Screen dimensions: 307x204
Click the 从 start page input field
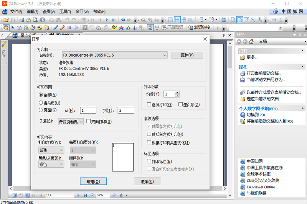pyautogui.click(x=88, y=110)
